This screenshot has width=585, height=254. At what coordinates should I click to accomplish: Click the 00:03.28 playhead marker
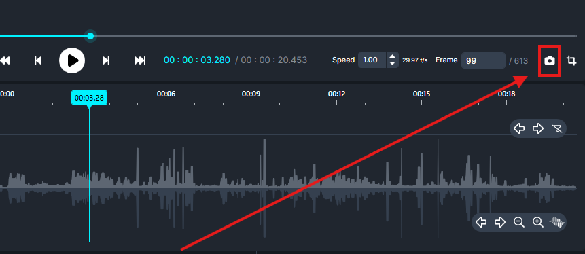[x=90, y=98]
